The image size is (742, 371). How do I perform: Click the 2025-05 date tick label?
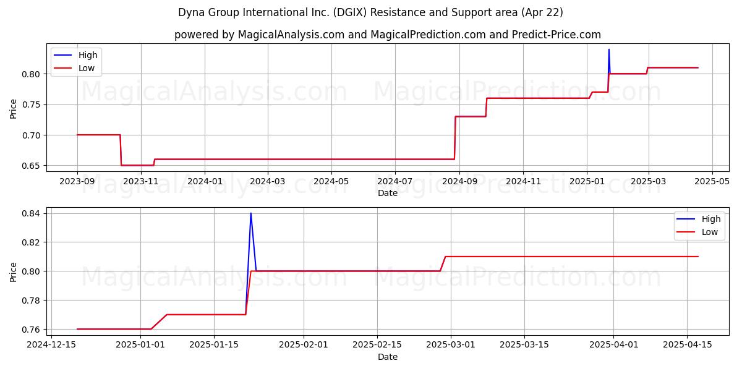tap(712, 182)
